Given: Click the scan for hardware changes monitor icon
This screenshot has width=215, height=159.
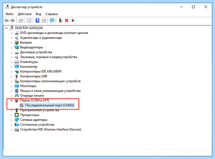Looking at the screenshot, I should (52, 20).
